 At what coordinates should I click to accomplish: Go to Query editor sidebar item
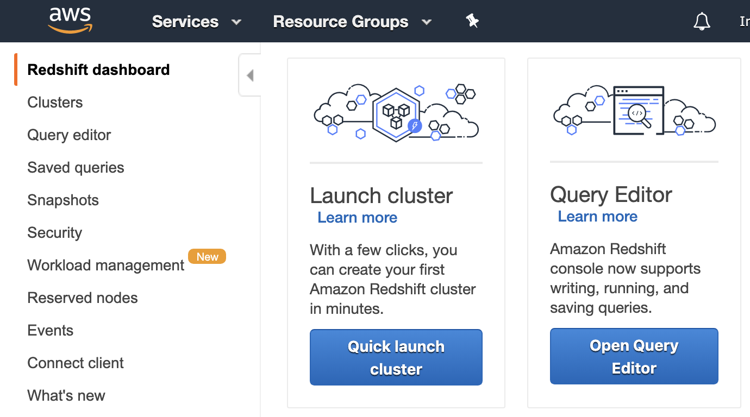pos(69,135)
